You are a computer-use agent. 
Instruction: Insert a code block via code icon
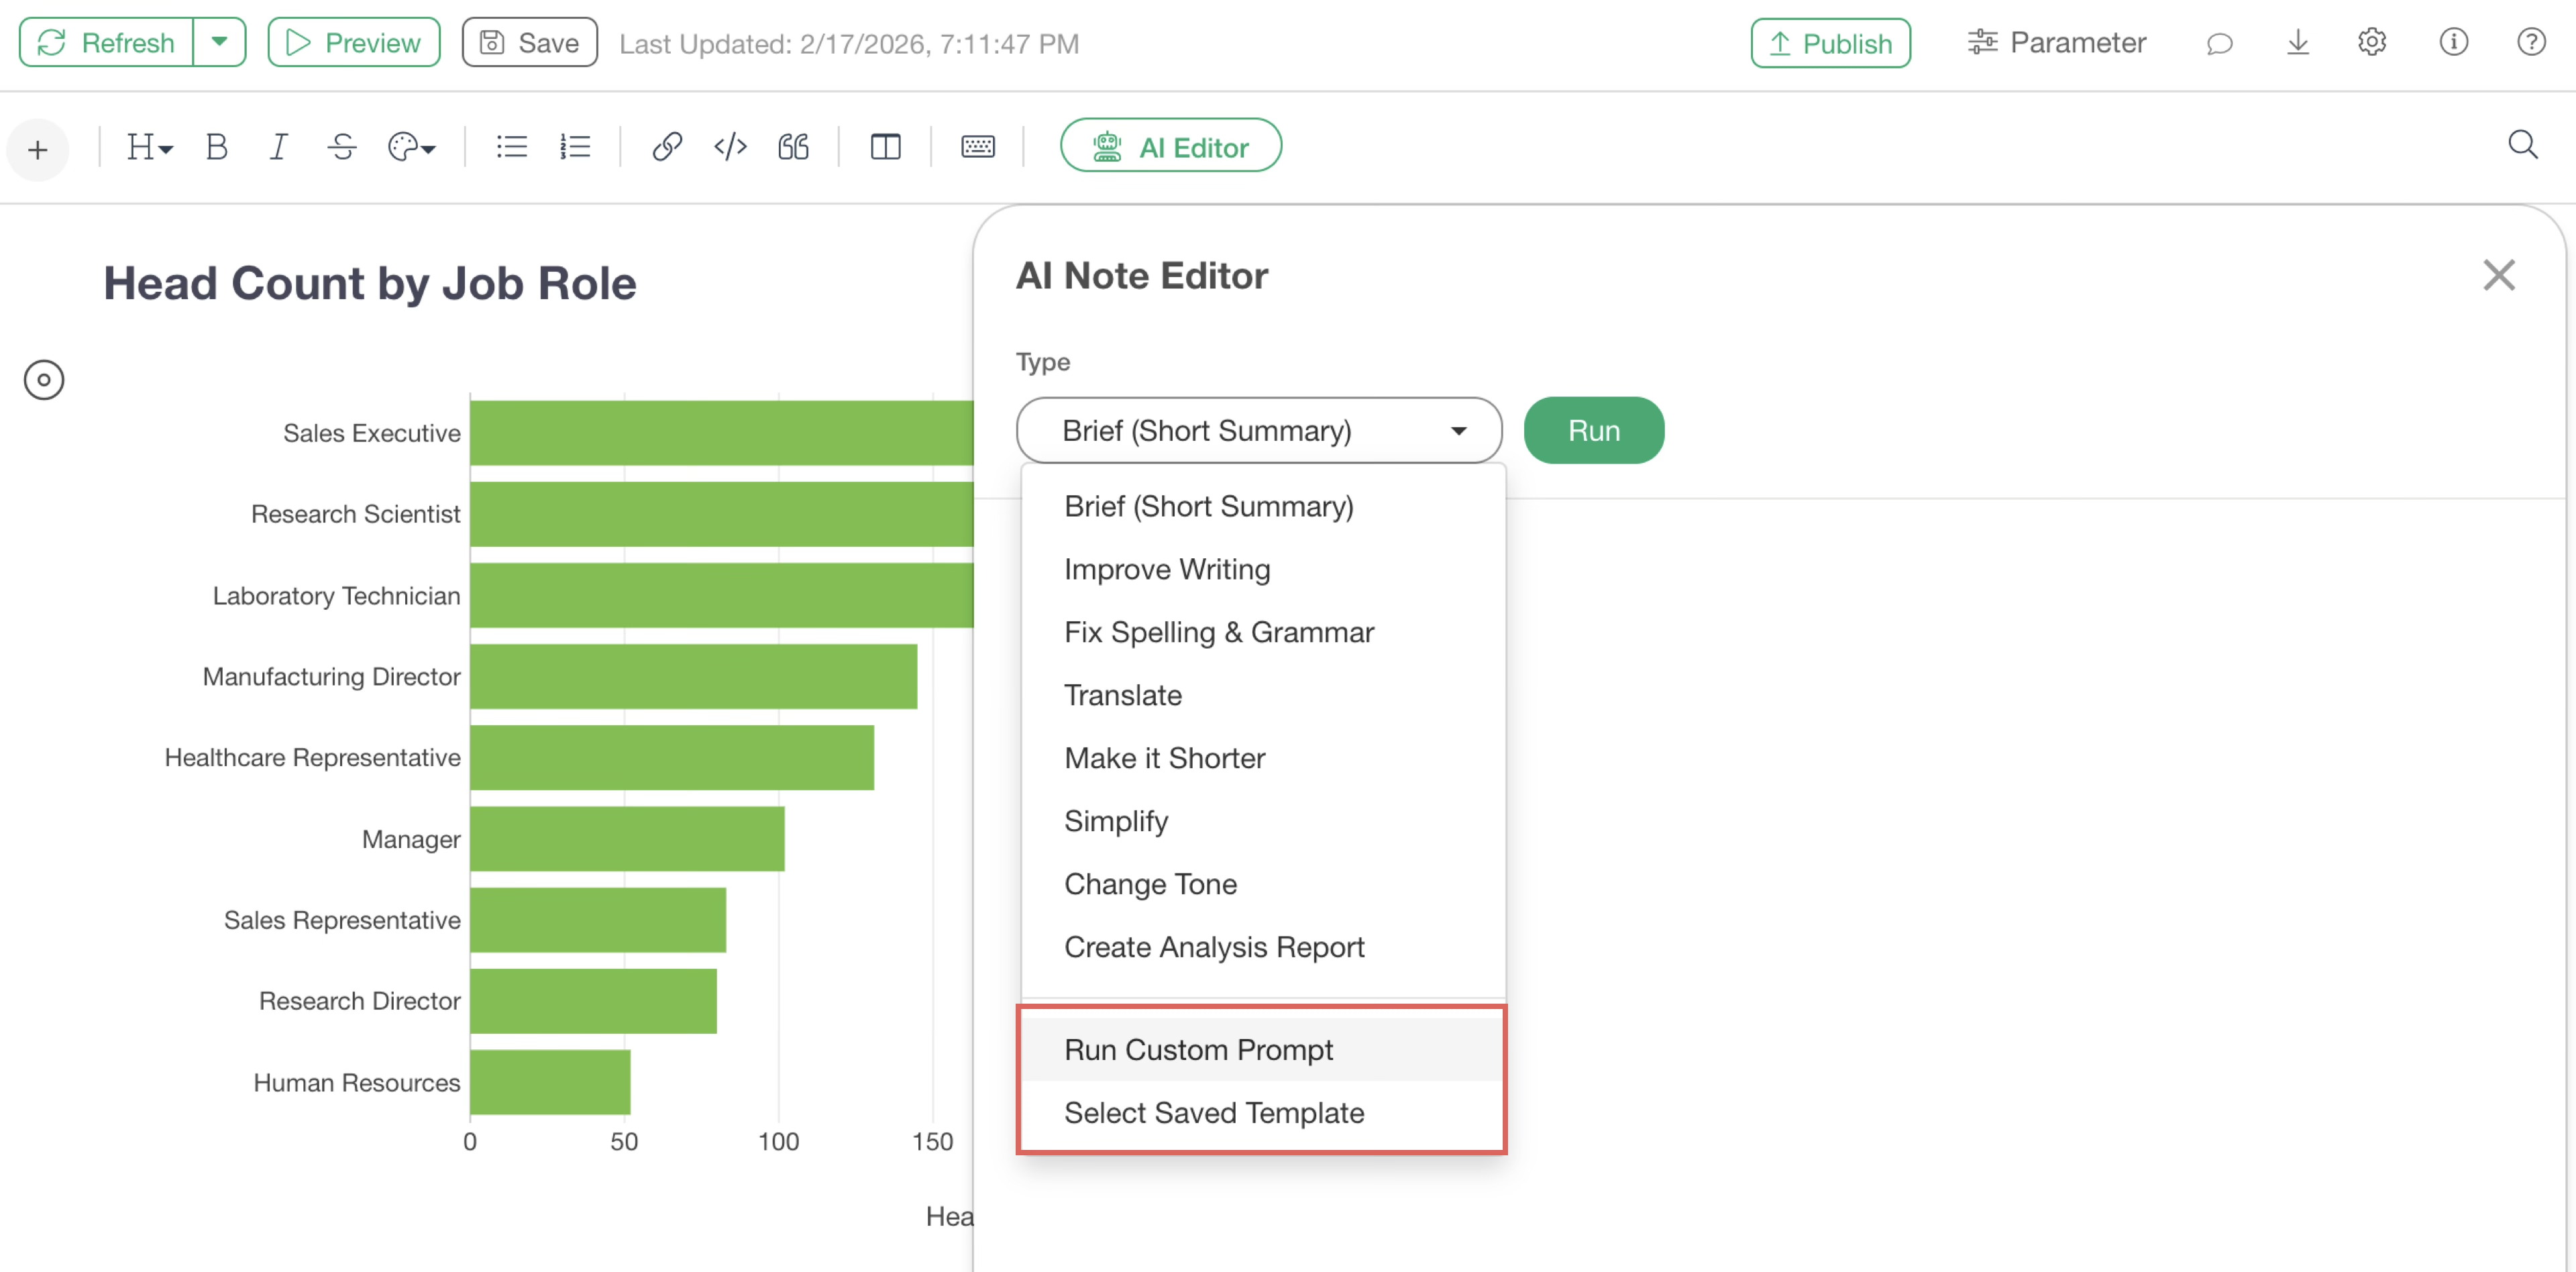tap(730, 147)
